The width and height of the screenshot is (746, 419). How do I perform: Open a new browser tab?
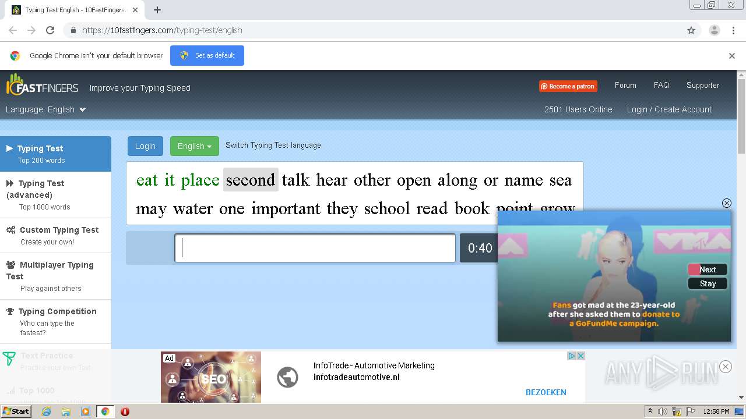point(157,10)
